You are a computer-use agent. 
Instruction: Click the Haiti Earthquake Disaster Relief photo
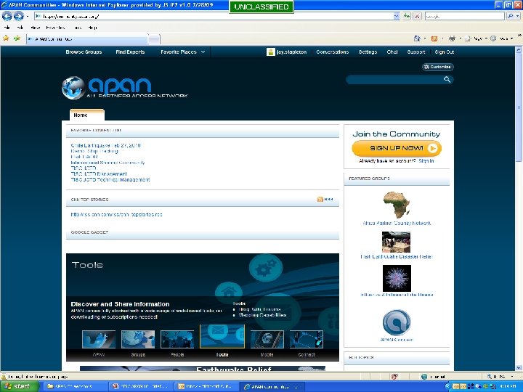pos(397,242)
